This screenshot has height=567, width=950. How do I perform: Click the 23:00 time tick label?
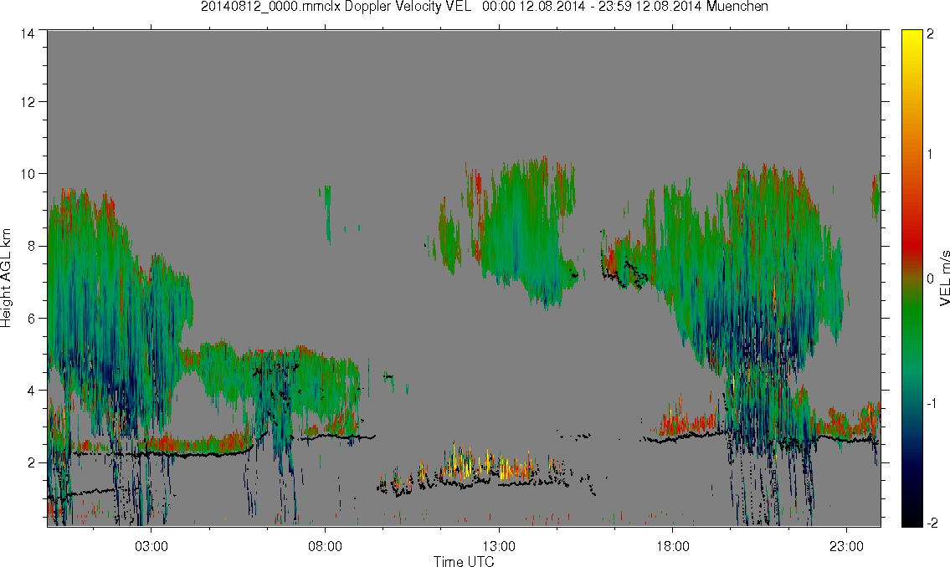tap(846, 546)
